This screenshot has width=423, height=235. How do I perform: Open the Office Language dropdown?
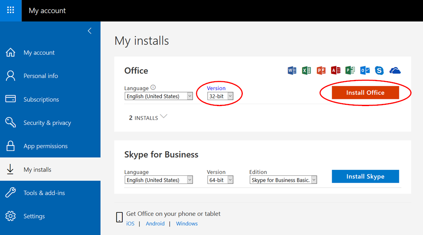[x=159, y=96]
